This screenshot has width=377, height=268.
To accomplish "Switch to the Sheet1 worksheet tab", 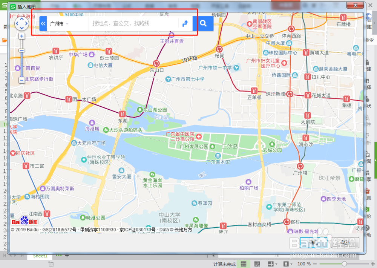I will pyautogui.click(x=40, y=256).
